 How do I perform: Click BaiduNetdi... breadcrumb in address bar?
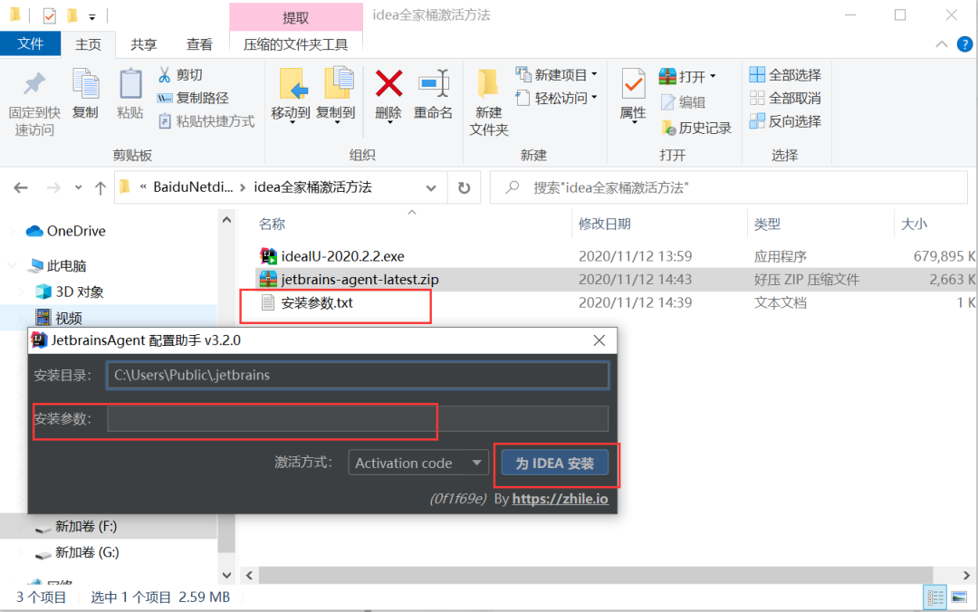click(x=193, y=187)
